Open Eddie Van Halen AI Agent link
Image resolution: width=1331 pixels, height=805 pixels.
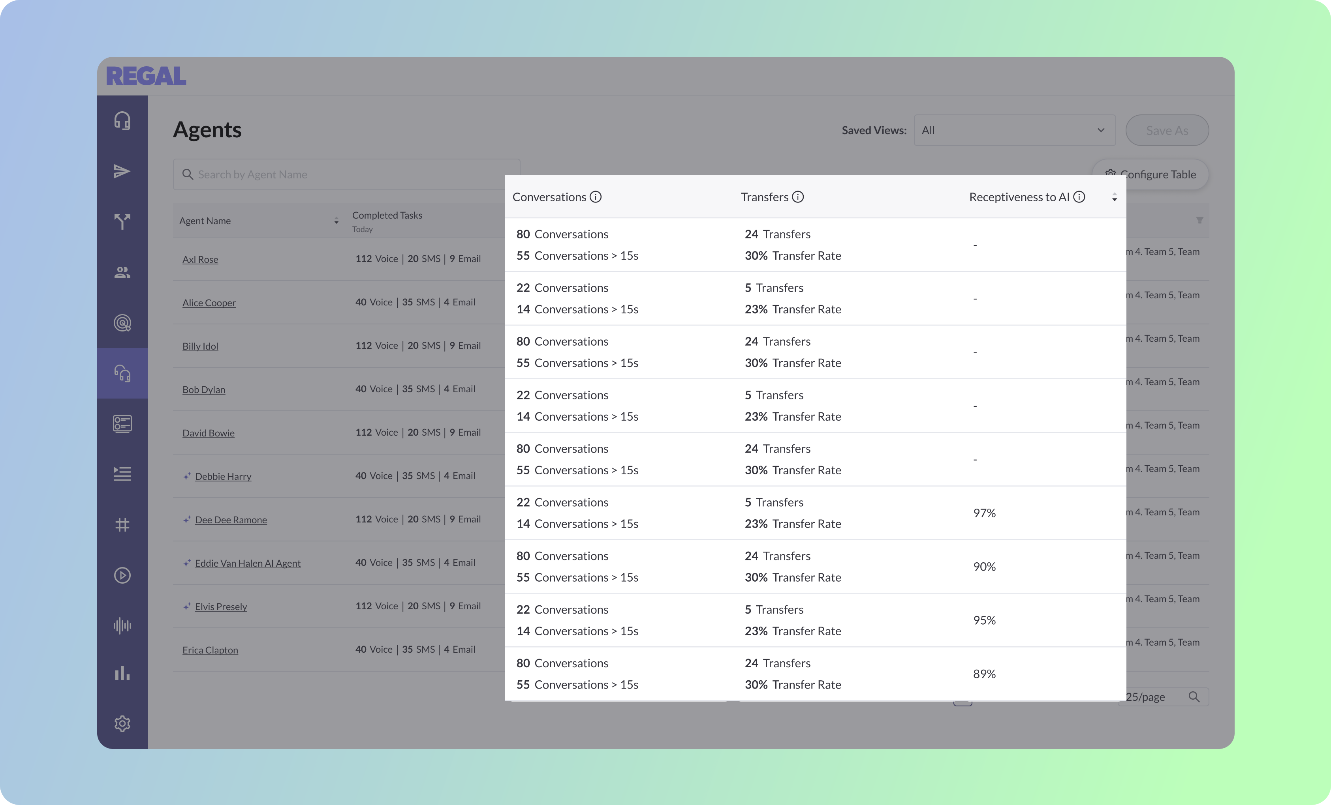tap(247, 563)
